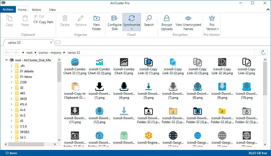Select the icons8-Engine... file
271x156 pixels.
(x=149, y=138)
